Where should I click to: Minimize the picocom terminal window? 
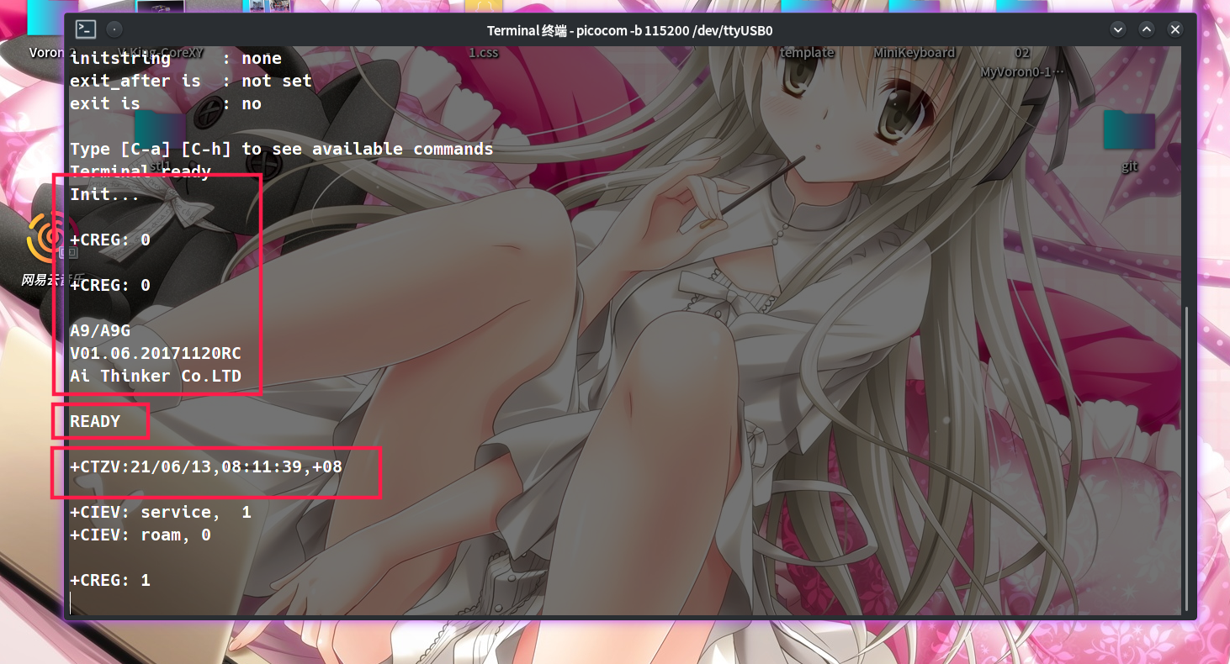tap(1118, 29)
